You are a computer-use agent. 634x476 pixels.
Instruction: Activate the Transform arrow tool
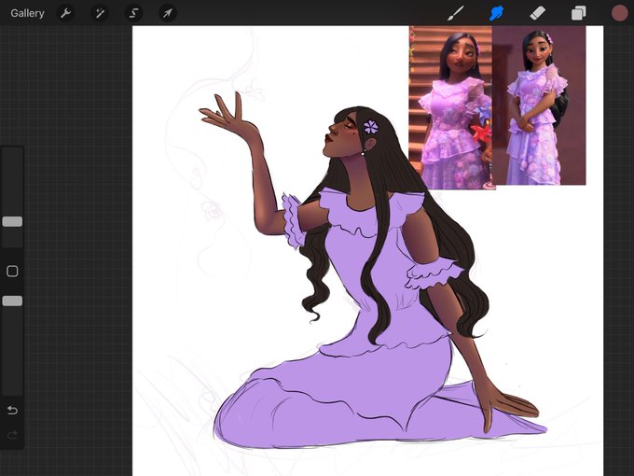[168, 13]
